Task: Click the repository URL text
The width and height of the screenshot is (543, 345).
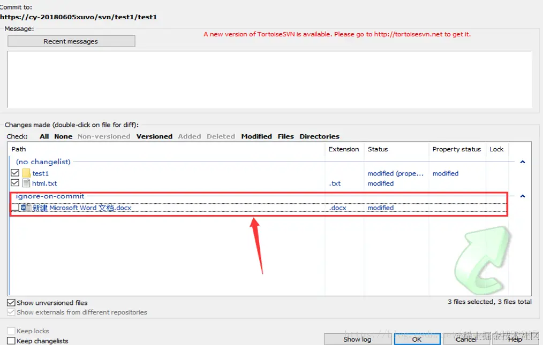Action: click(x=79, y=17)
